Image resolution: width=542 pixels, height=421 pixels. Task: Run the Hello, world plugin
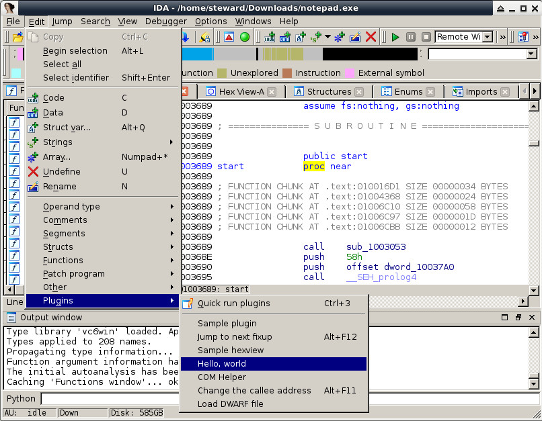pos(274,364)
